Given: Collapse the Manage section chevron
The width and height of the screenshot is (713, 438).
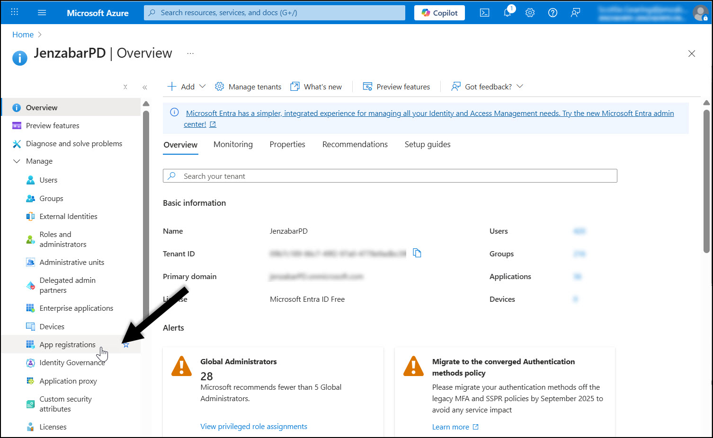Looking at the screenshot, I should tap(17, 161).
